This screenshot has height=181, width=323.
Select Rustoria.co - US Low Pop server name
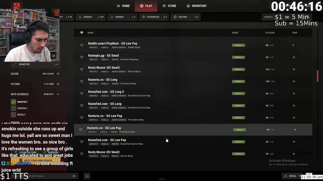(105, 116)
